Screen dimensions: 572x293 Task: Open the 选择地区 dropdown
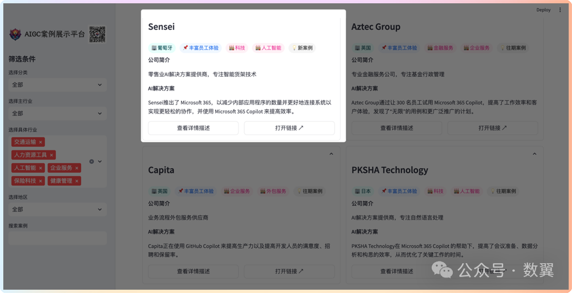click(x=57, y=210)
